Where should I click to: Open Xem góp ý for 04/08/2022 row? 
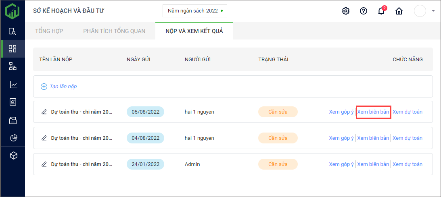[341, 138]
